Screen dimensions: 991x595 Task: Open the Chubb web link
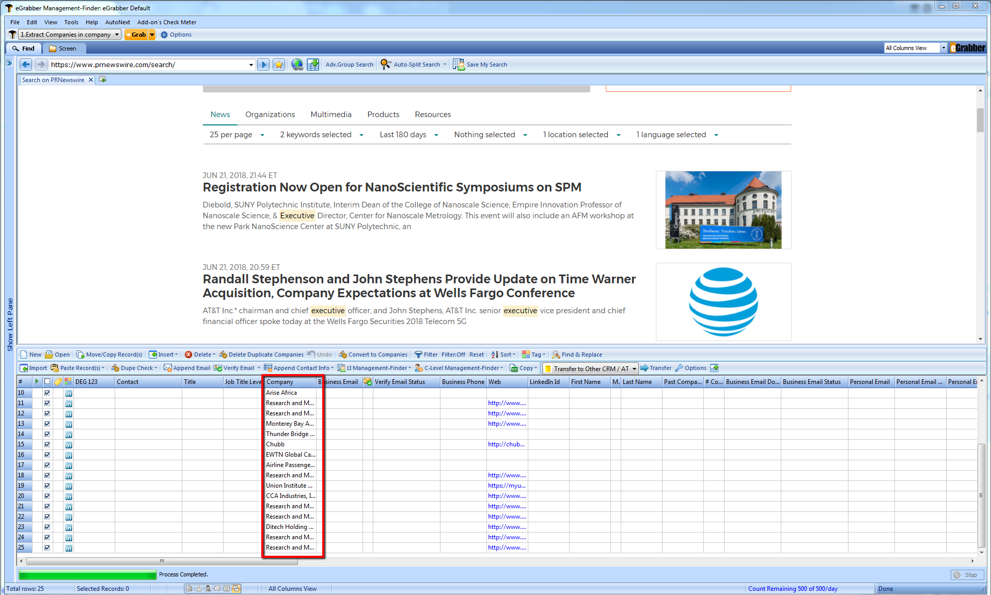click(x=506, y=444)
